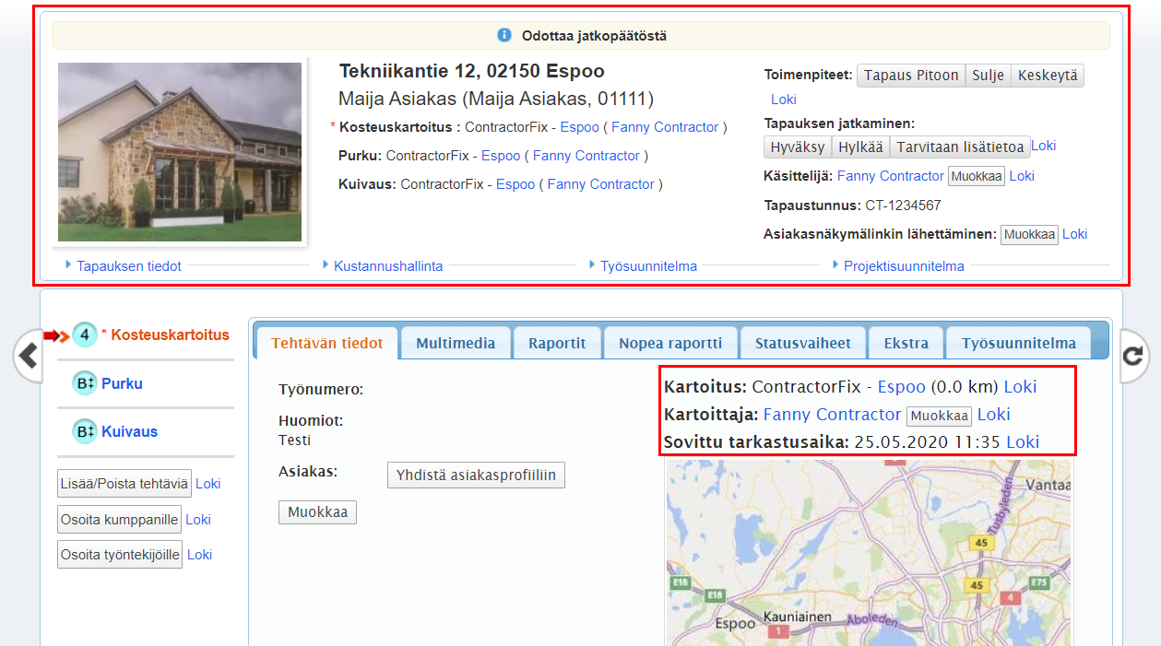
Task: Click the left arrow navigation icon
Action: tap(28, 355)
